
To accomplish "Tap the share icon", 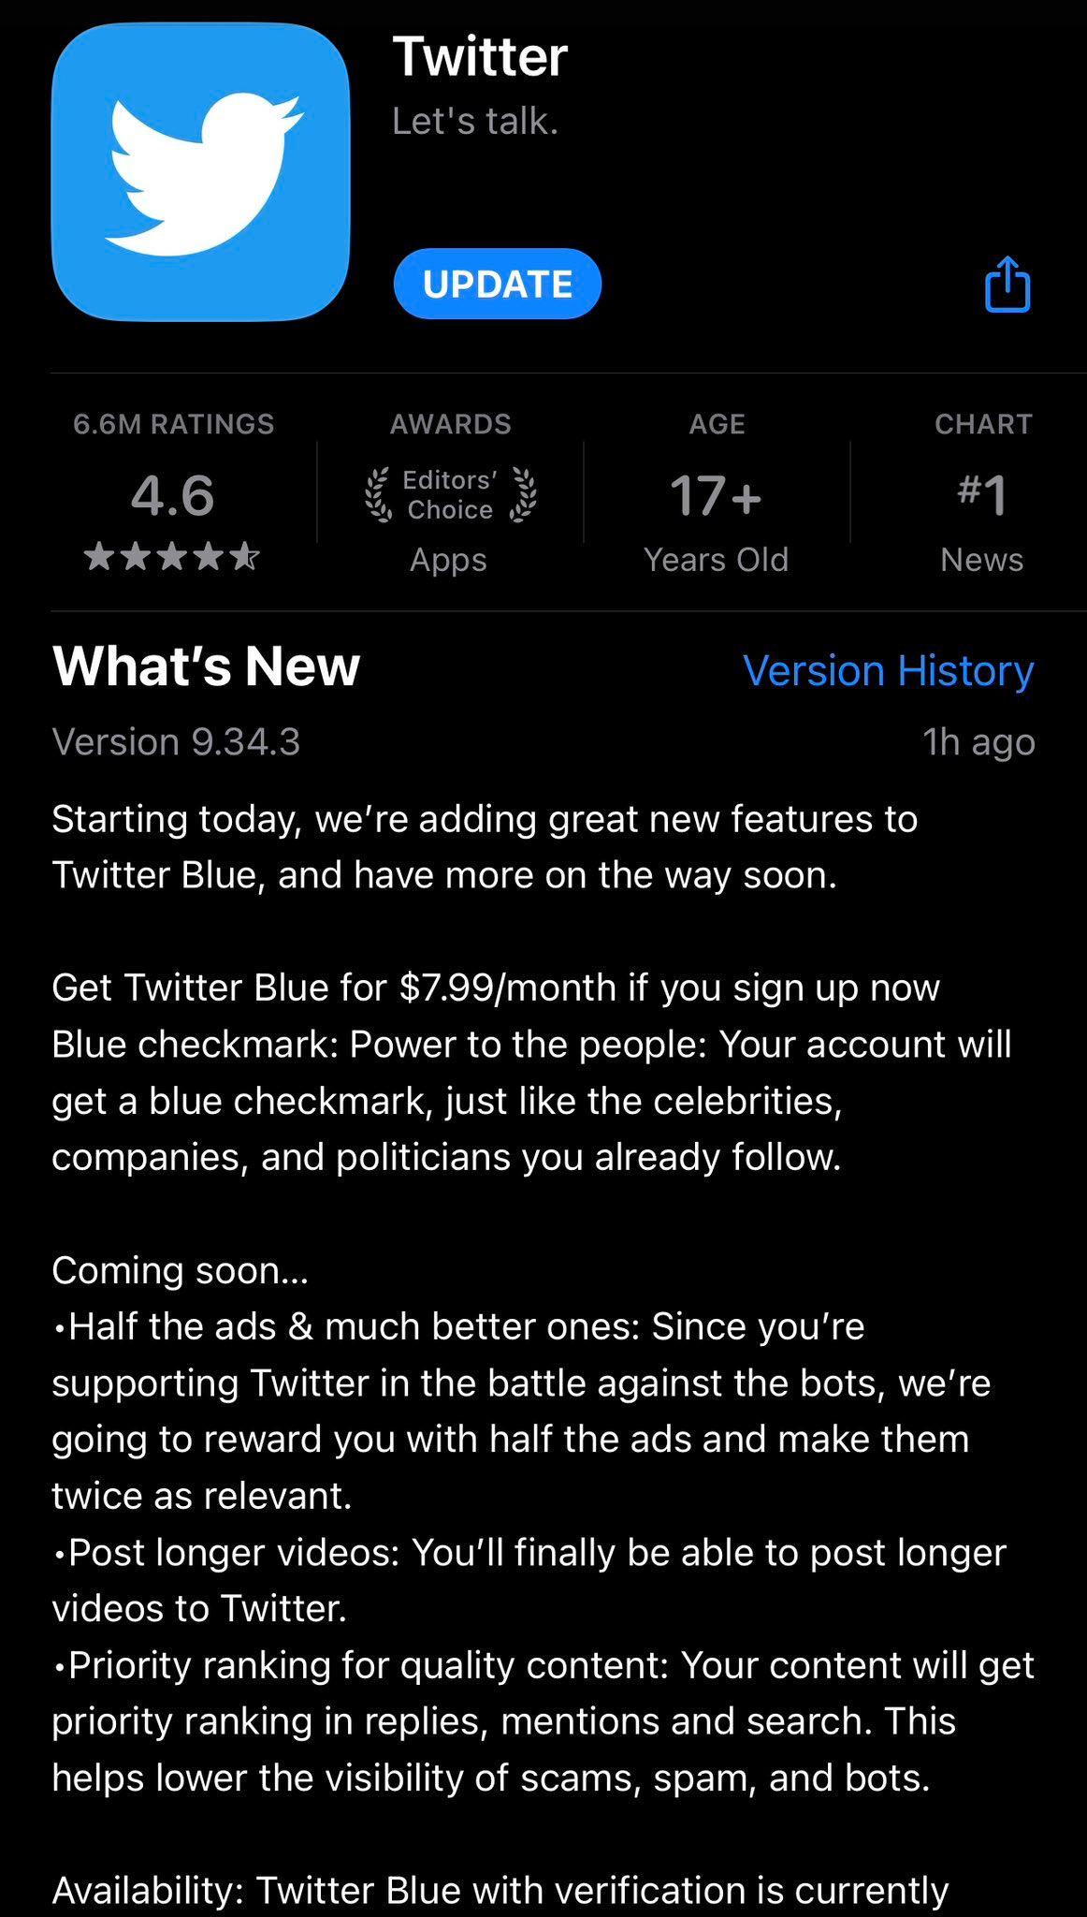I will pyautogui.click(x=1007, y=284).
